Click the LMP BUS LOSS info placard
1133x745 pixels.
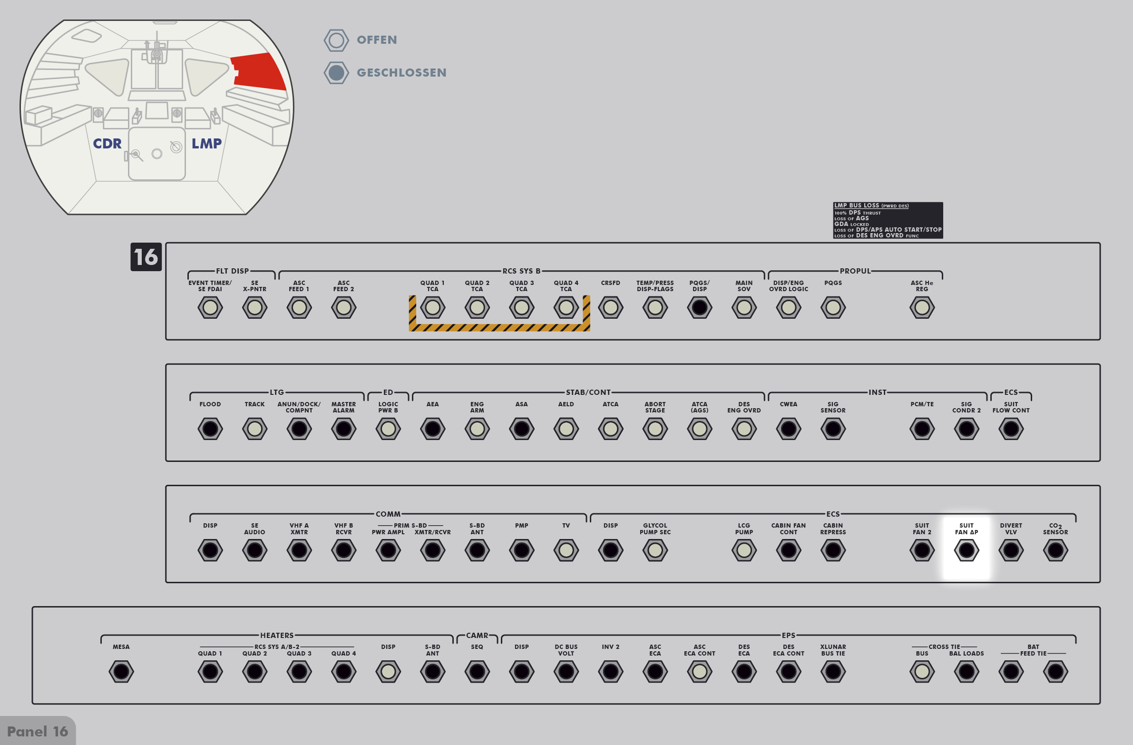click(x=888, y=220)
